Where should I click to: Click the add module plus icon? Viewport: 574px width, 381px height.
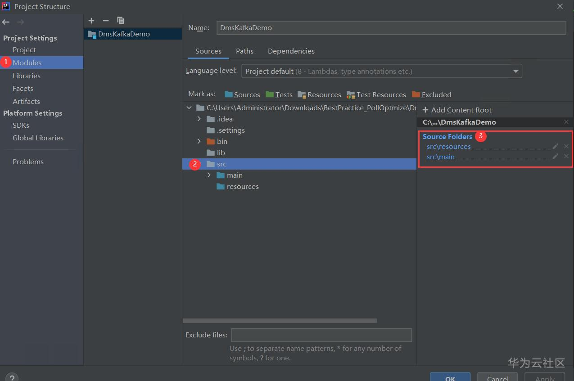[x=91, y=21]
